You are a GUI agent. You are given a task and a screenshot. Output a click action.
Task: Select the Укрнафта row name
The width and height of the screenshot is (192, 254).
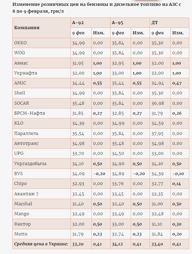pyautogui.click(x=26, y=73)
